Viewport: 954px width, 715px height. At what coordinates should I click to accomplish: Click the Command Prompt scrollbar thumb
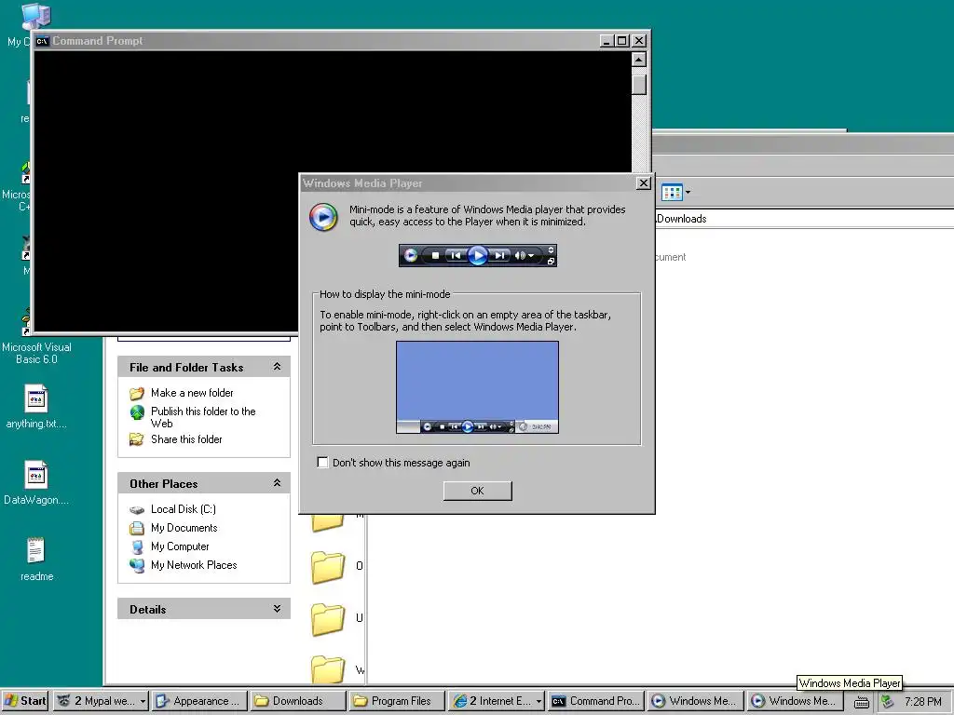click(x=639, y=85)
